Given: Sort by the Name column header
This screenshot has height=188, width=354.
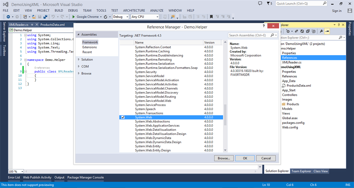Looking at the screenshot, I should click(168, 42).
